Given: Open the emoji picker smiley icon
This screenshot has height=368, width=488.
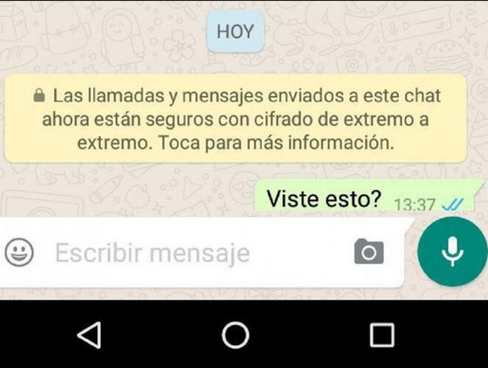Looking at the screenshot, I should [x=19, y=252].
